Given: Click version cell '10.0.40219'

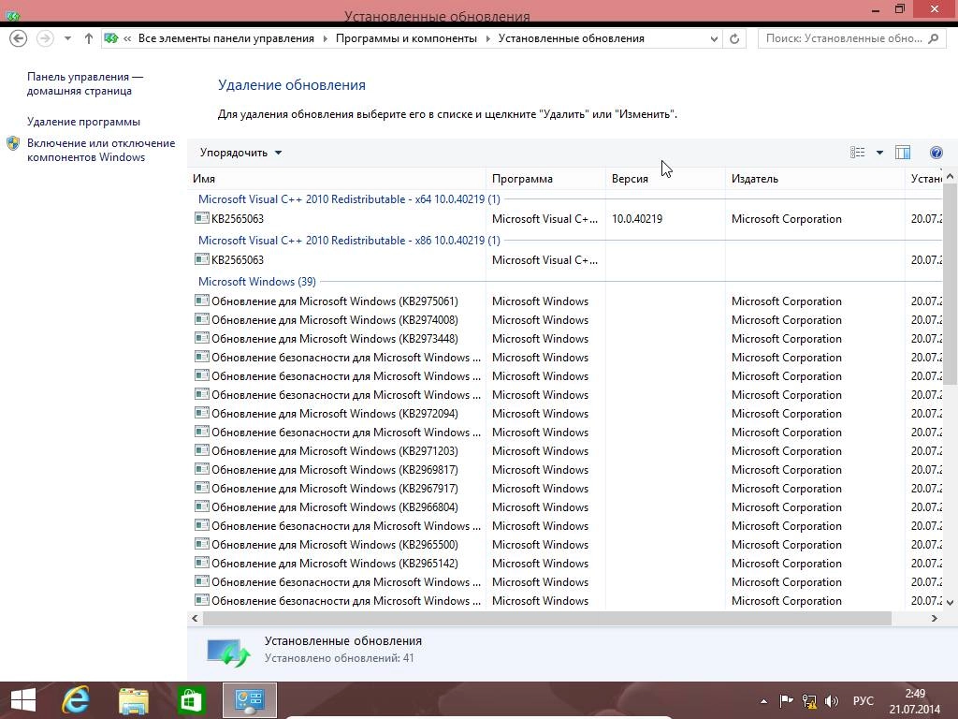Looking at the screenshot, I should 636,219.
